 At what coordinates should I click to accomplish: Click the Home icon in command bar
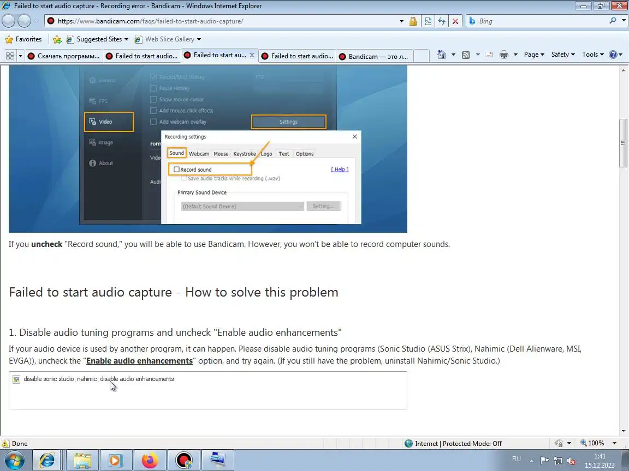tap(441, 55)
